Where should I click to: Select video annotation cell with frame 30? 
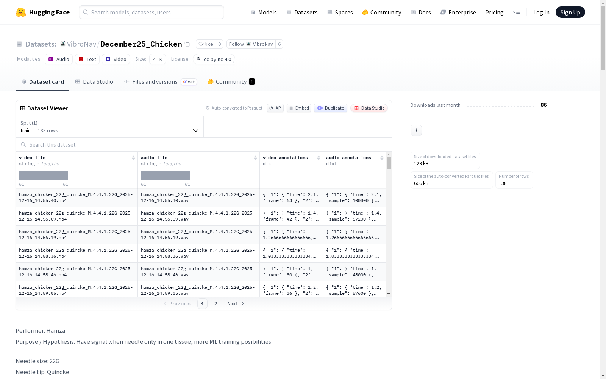[291, 272]
